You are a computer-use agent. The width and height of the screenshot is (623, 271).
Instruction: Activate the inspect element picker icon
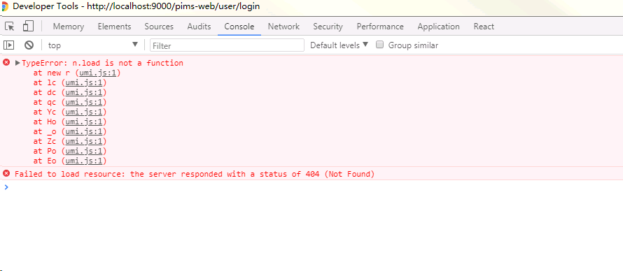click(10, 27)
